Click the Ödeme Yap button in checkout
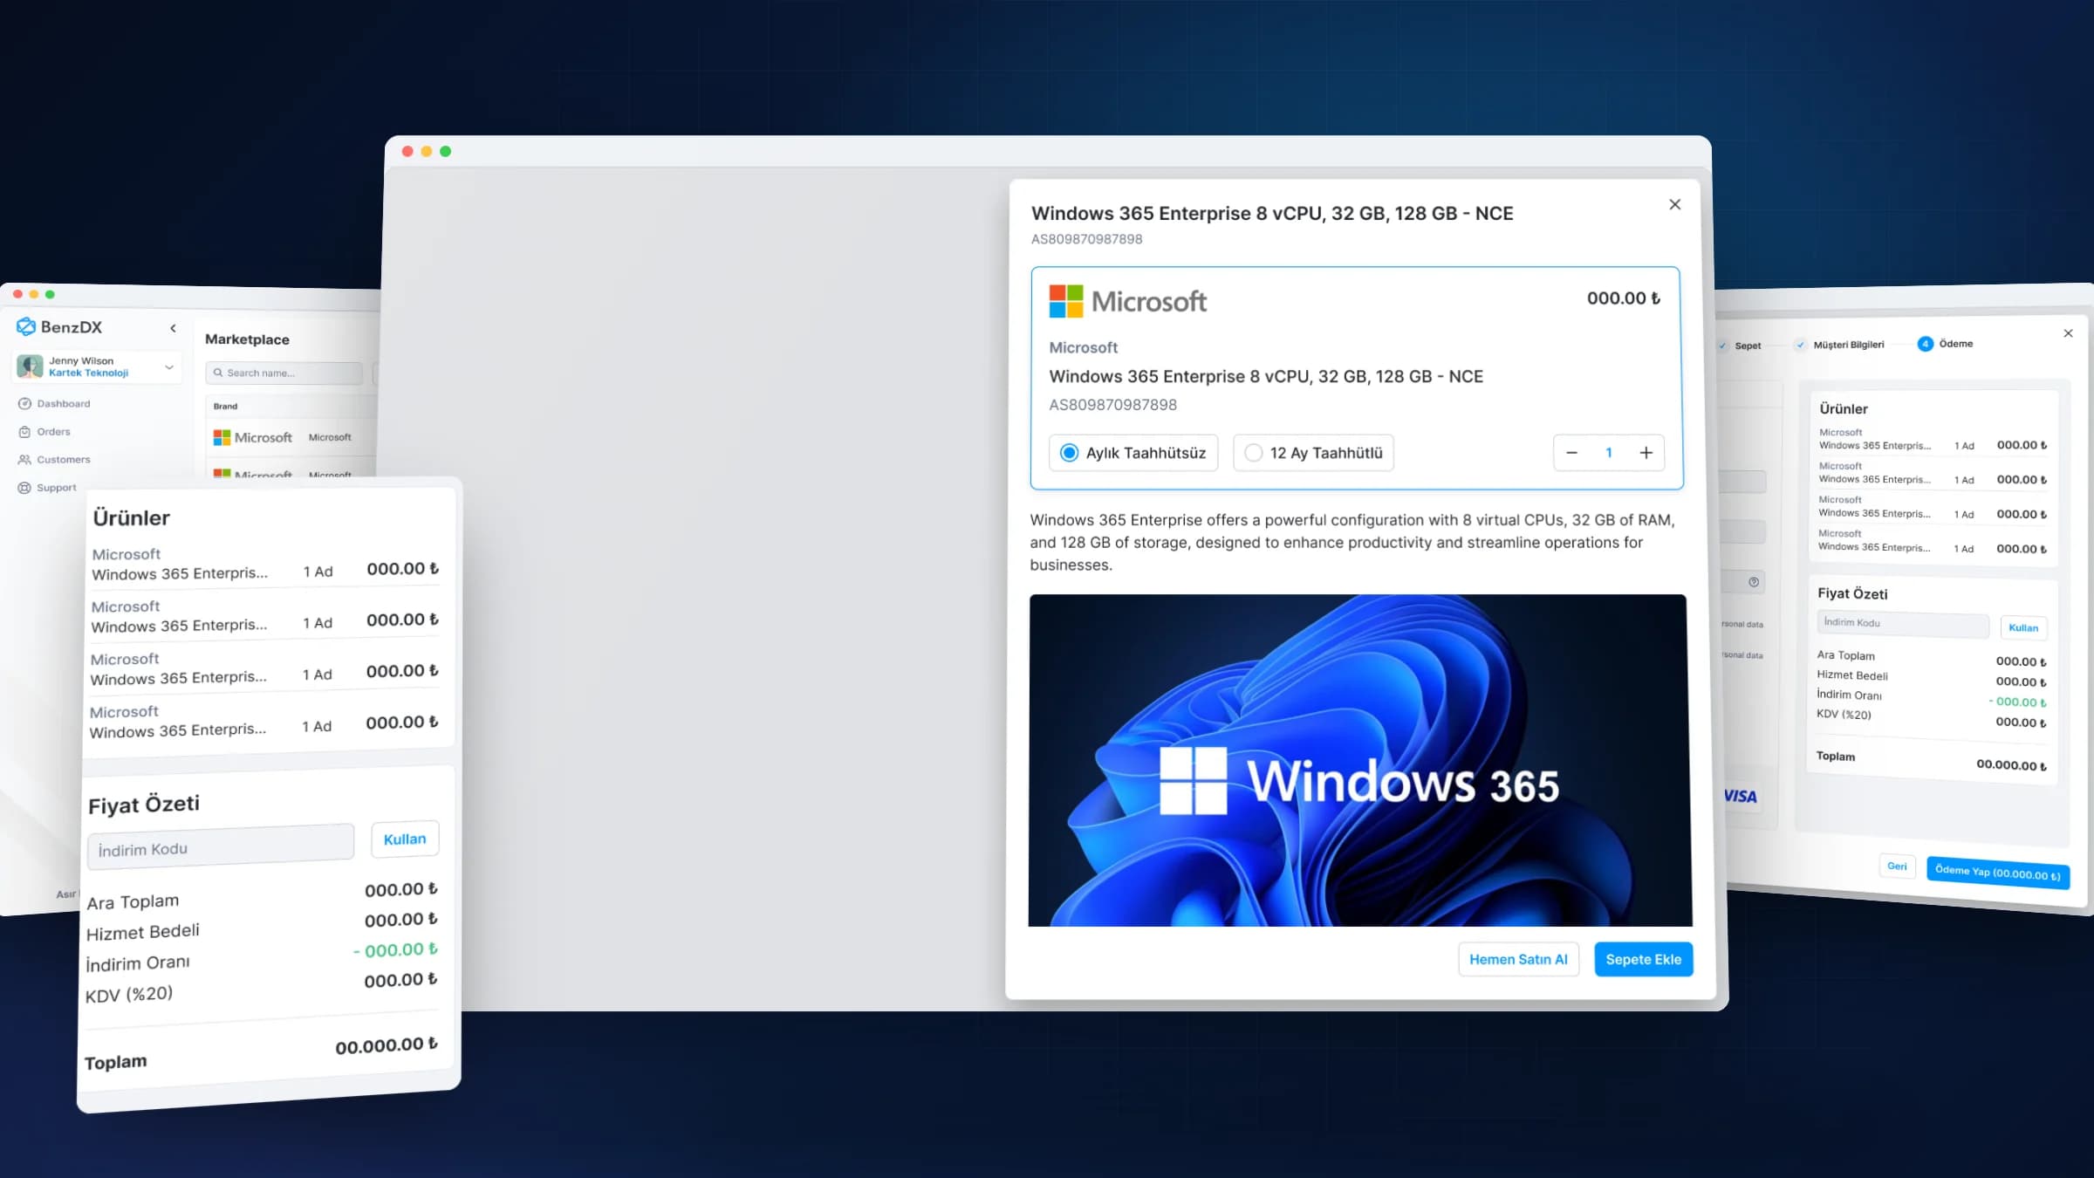The image size is (2094, 1178). [1997, 873]
